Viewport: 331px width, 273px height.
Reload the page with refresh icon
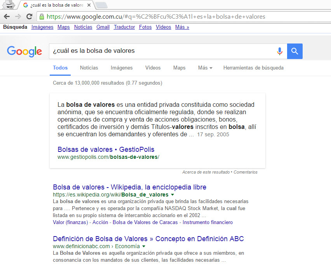click(x=30, y=16)
